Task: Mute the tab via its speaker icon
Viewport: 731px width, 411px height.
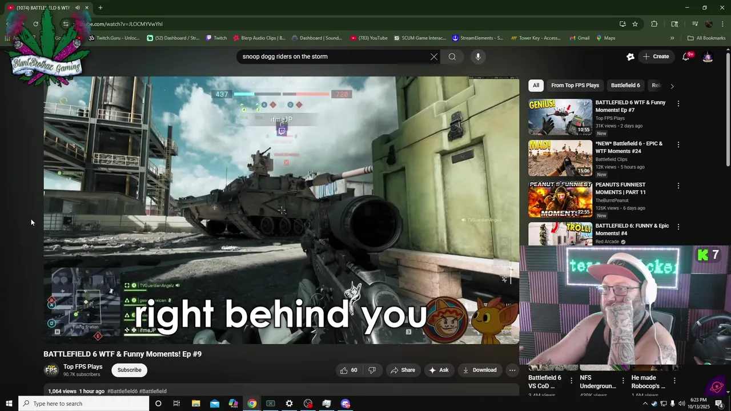Action: coord(78,7)
